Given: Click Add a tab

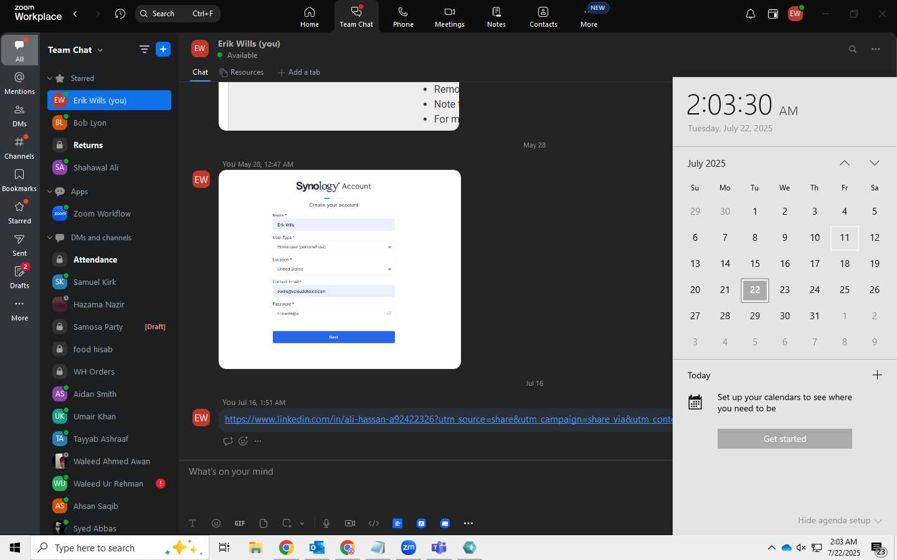Looking at the screenshot, I should coord(299,72).
